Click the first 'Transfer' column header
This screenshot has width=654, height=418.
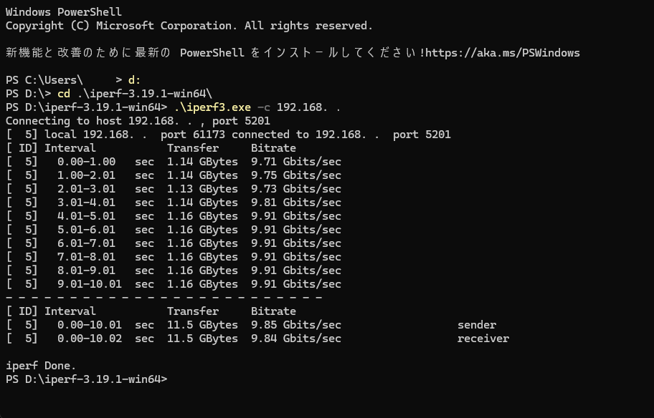pos(193,148)
